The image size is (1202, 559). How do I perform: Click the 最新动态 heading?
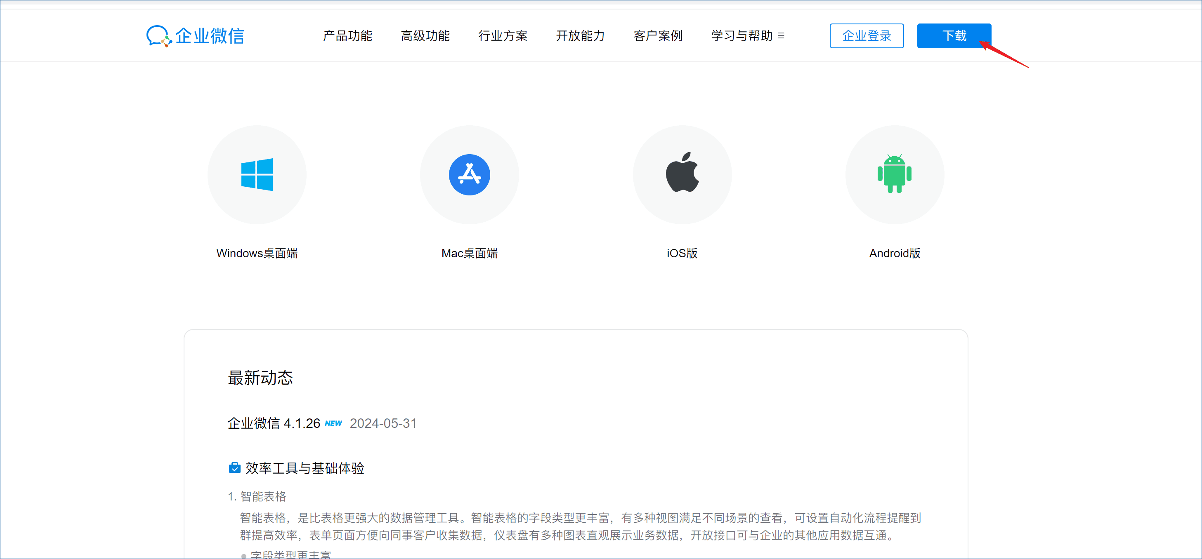point(260,378)
